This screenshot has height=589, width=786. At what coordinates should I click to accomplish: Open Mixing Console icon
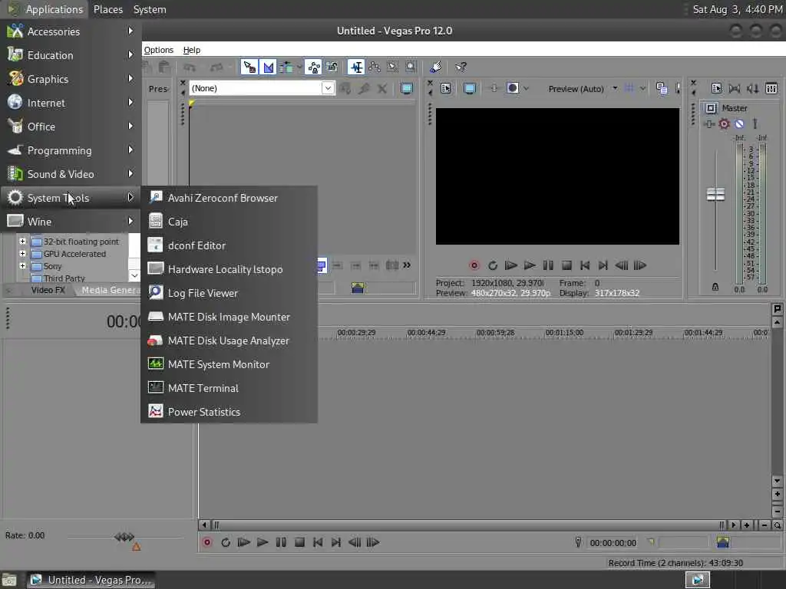coord(771,89)
